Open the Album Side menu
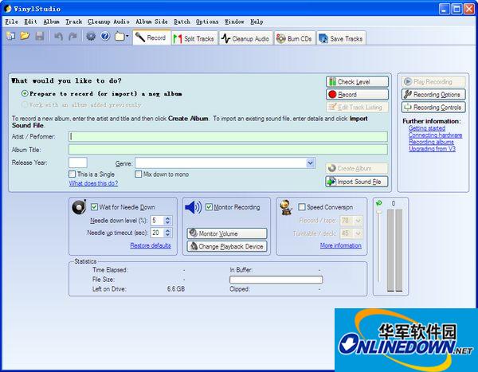This screenshot has height=372, width=478. tap(151, 22)
